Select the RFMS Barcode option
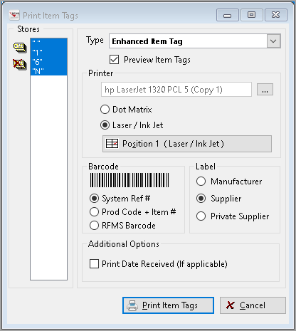Screen dimensions: 296x331 click(94, 225)
